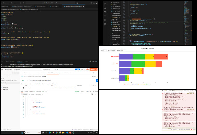Open Postman settings gear icon

tap(82, 70)
